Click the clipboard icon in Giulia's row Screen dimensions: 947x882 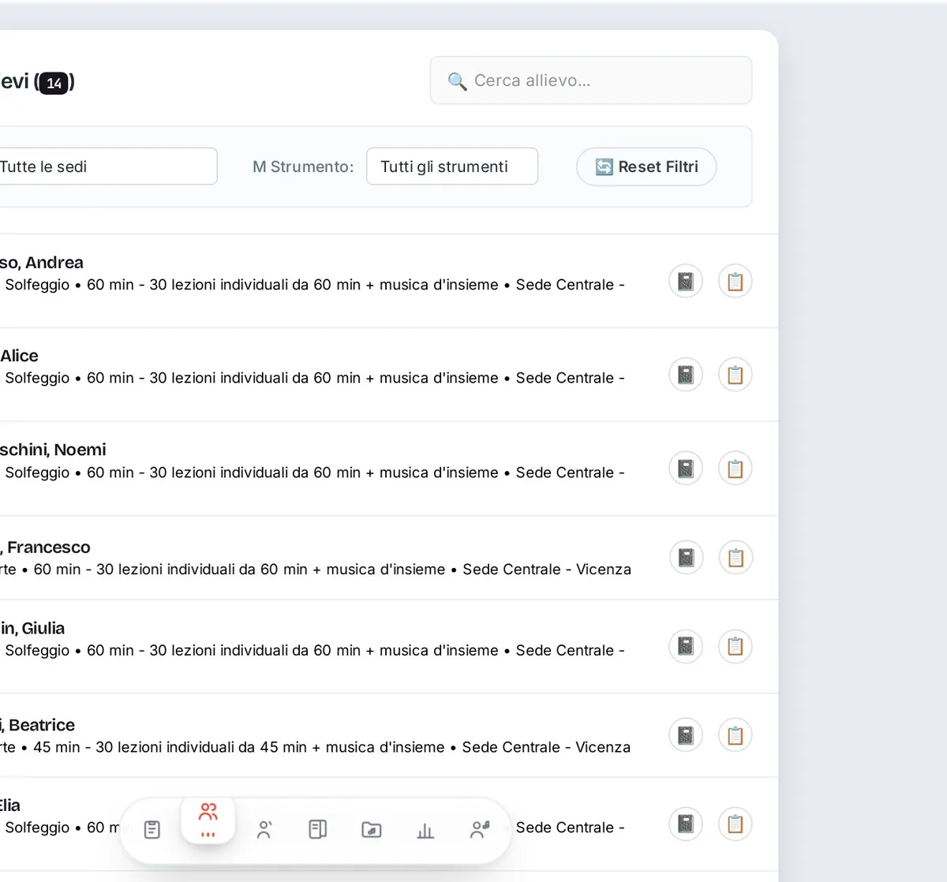coord(735,646)
